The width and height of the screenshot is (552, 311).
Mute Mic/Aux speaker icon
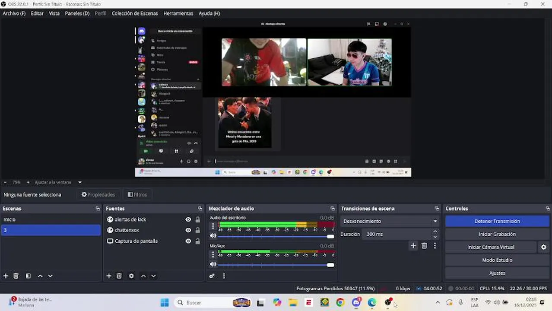213,264
